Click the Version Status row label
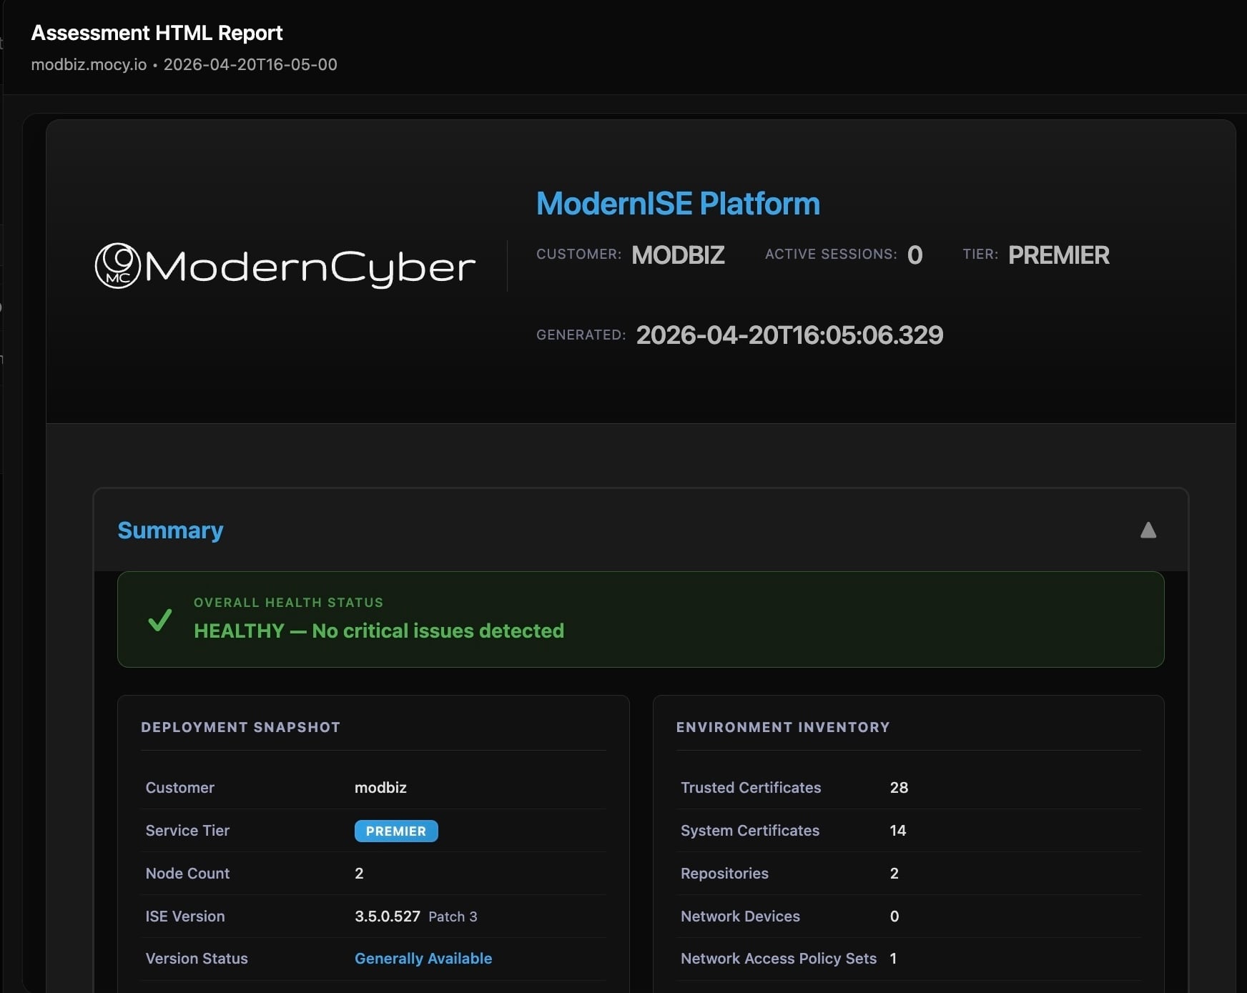Image resolution: width=1247 pixels, height=993 pixels. (197, 958)
